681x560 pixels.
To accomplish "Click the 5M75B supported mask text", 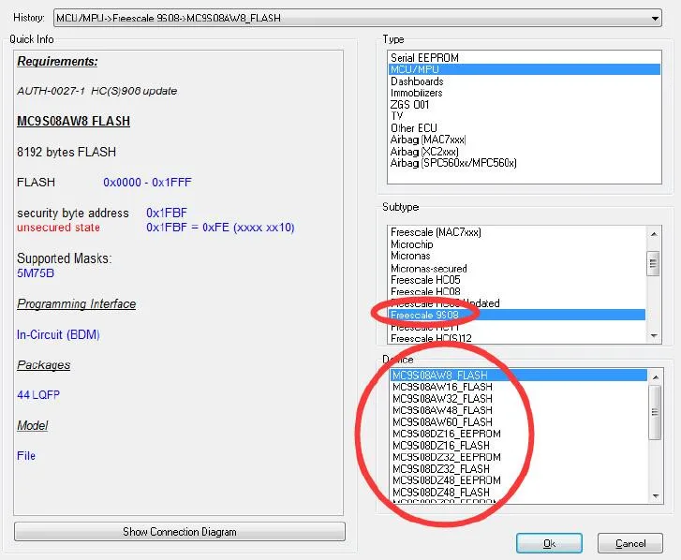I will click(36, 273).
